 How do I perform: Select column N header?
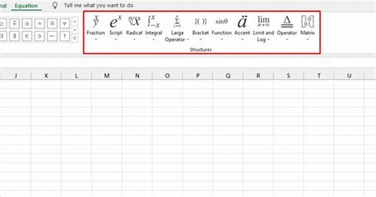pos(137,76)
